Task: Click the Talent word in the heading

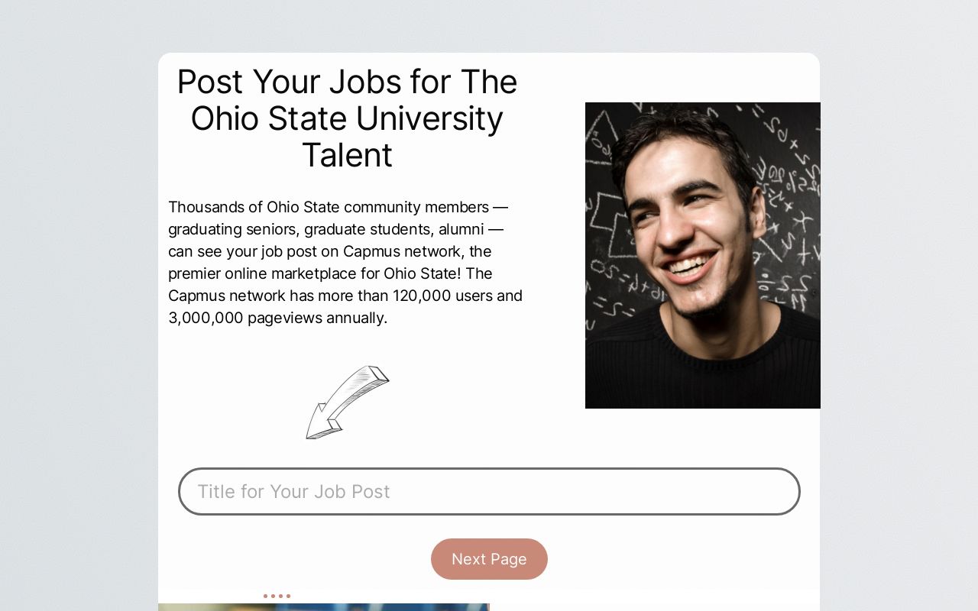Action: coord(347,155)
